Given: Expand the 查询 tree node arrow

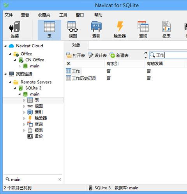Looking at the screenshot, I should [x=24, y=124].
